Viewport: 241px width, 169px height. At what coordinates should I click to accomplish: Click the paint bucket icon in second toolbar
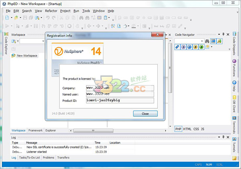tap(125, 26)
